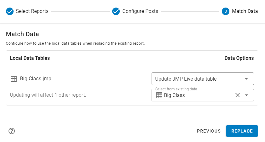
Task: Click the table icon beside Big Class.jmp
Action: coord(14,79)
